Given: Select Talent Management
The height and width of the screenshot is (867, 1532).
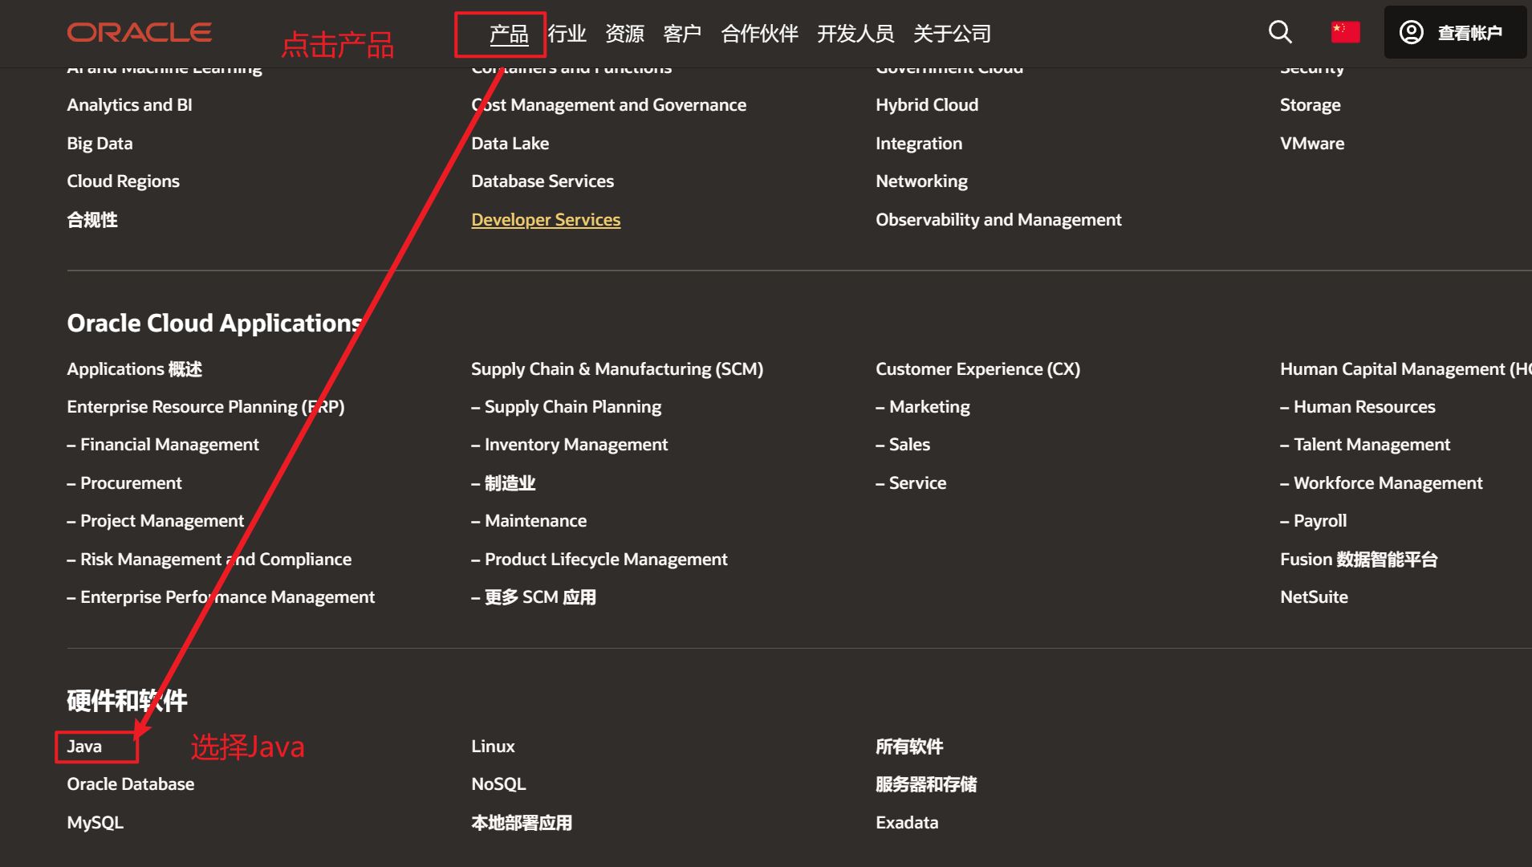Looking at the screenshot, I should point(1365,445).
